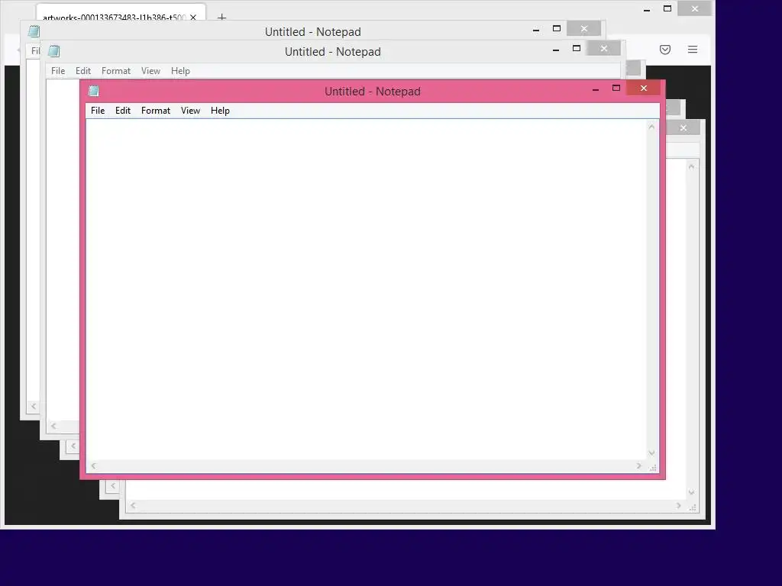Open a new browser tab with plus

click(222, 18)
